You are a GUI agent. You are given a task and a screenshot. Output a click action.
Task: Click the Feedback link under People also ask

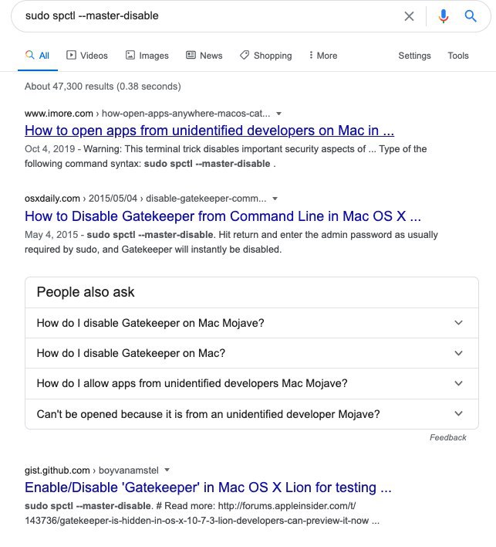[x=447, y=437]
